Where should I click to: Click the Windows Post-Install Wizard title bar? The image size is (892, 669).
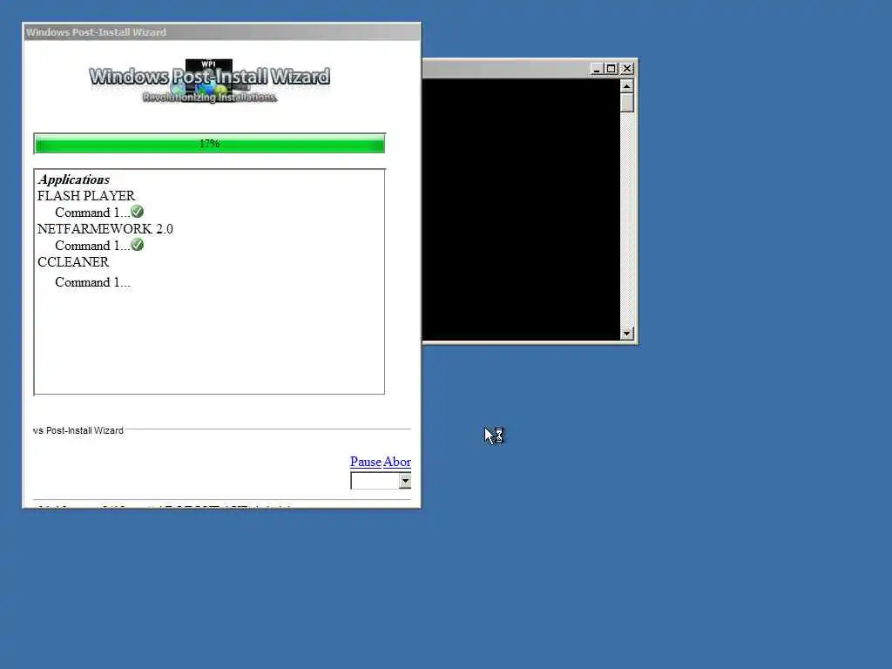coord(222,32)
